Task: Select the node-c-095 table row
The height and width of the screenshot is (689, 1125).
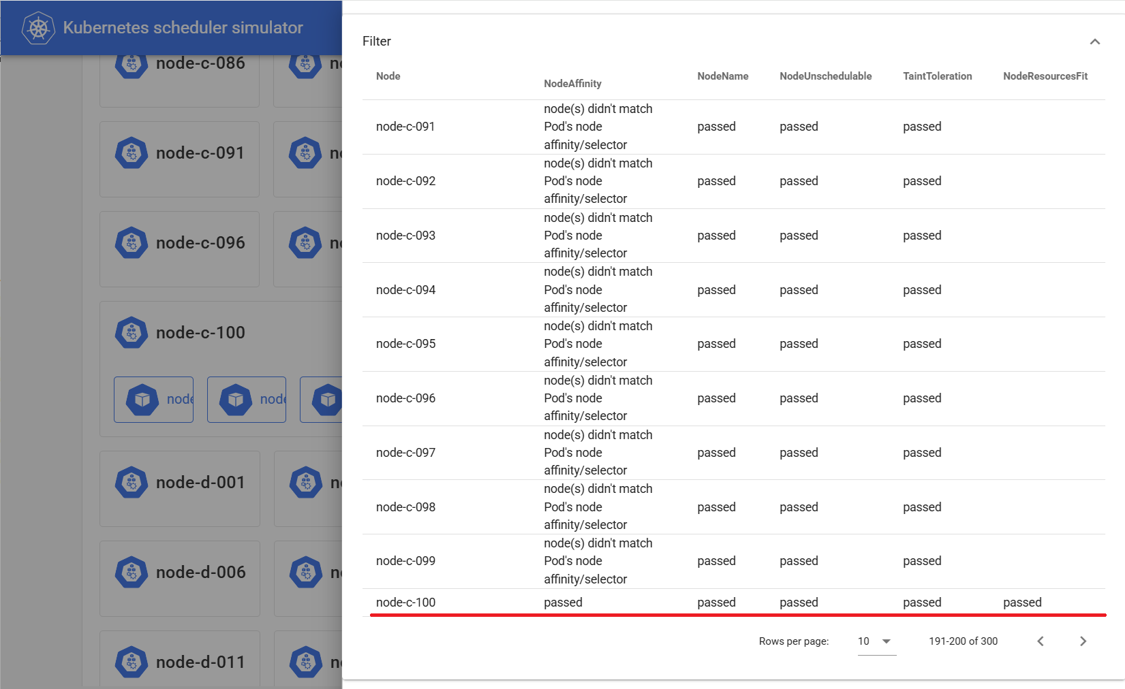Action: 734,344
